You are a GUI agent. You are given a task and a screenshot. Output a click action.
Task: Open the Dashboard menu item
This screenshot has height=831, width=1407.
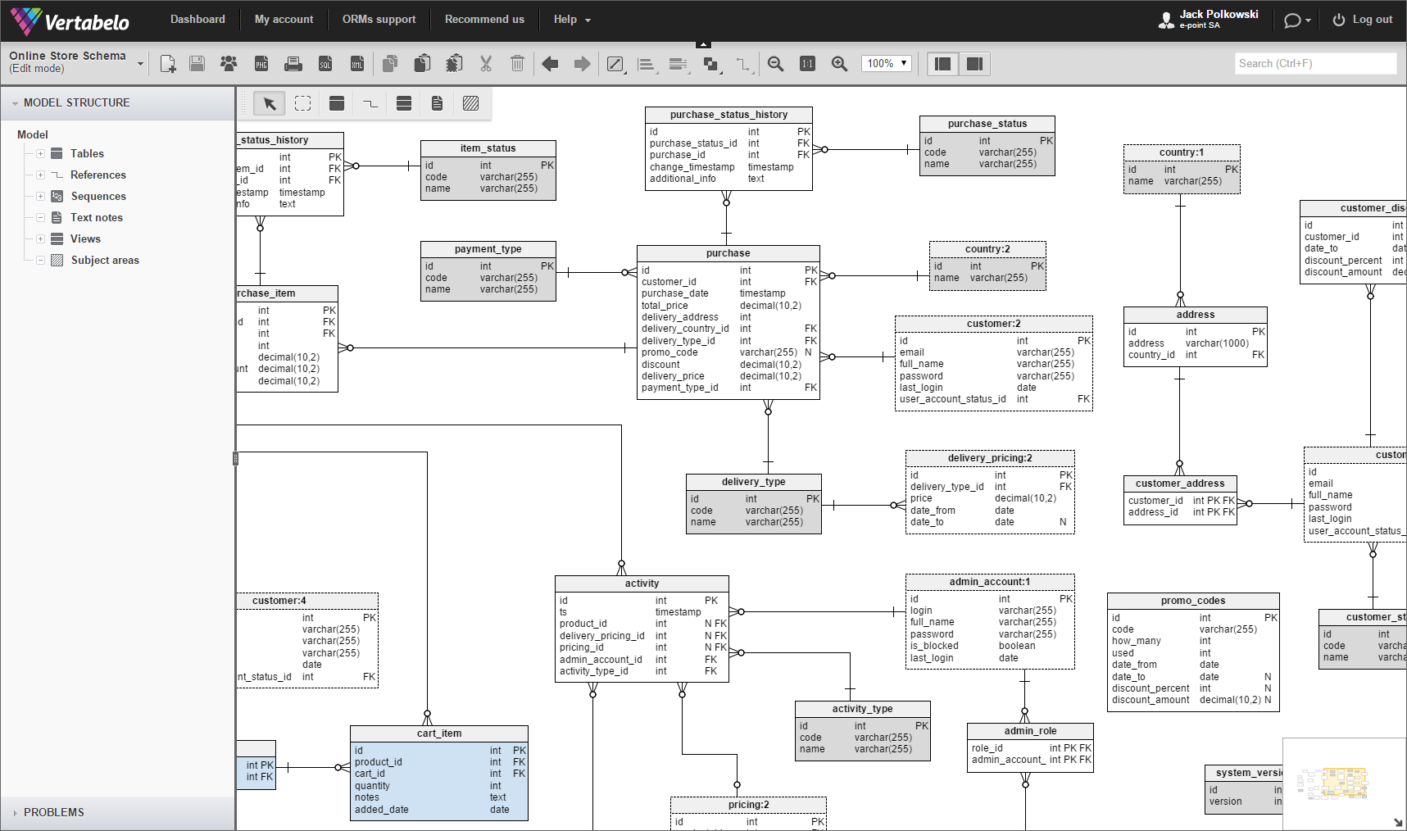197,20
